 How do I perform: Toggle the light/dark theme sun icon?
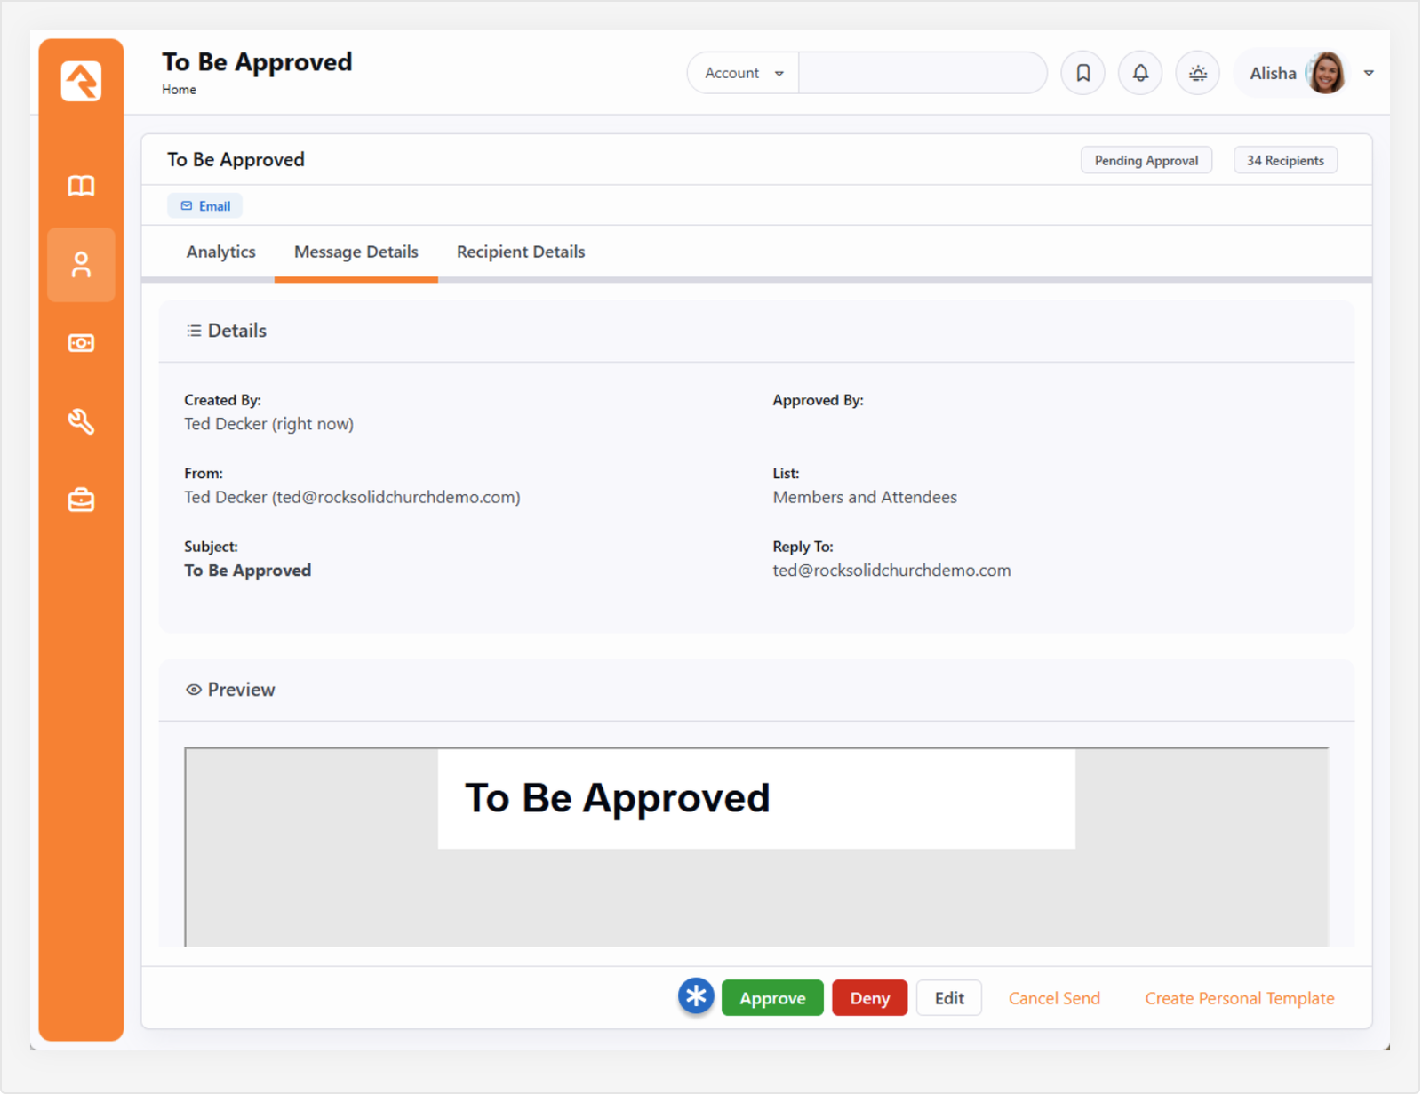(x=1197, y=73)
